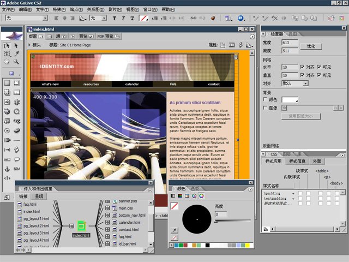Screen dimensions: 349x262
Task: Click the SVG object icon in palette
Action: point(17,121)
